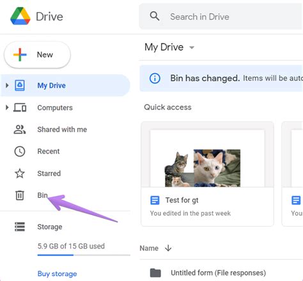
Task: Click the Buy storage link
Action: (57, 274)
